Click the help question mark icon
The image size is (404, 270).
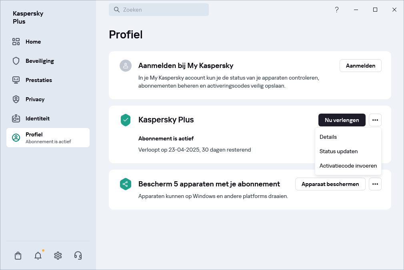click(337, 10)
